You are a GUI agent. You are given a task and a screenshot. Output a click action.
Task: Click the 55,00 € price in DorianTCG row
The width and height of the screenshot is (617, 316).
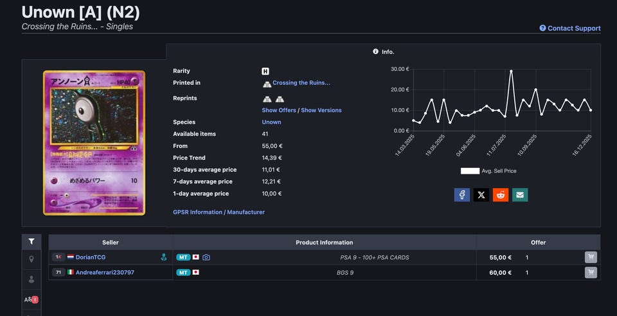coord(501,257)
